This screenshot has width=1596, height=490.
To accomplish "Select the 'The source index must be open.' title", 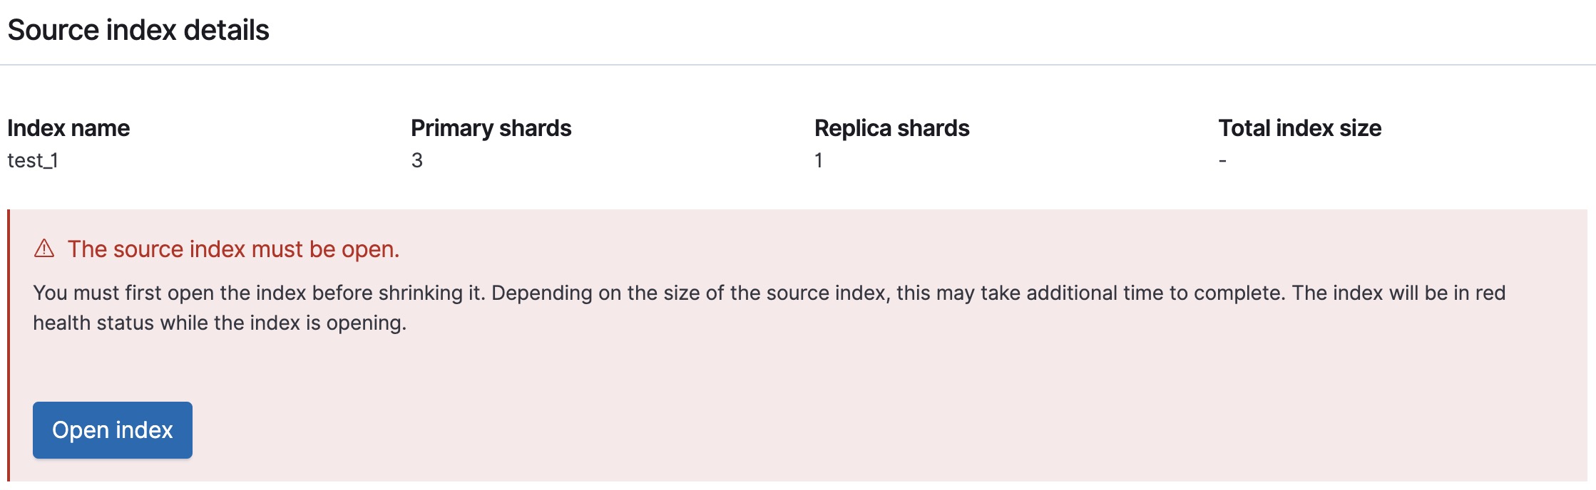I will click(x=233, y=249).
